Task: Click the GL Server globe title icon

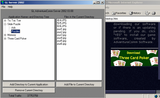Action: pos(3,2)
